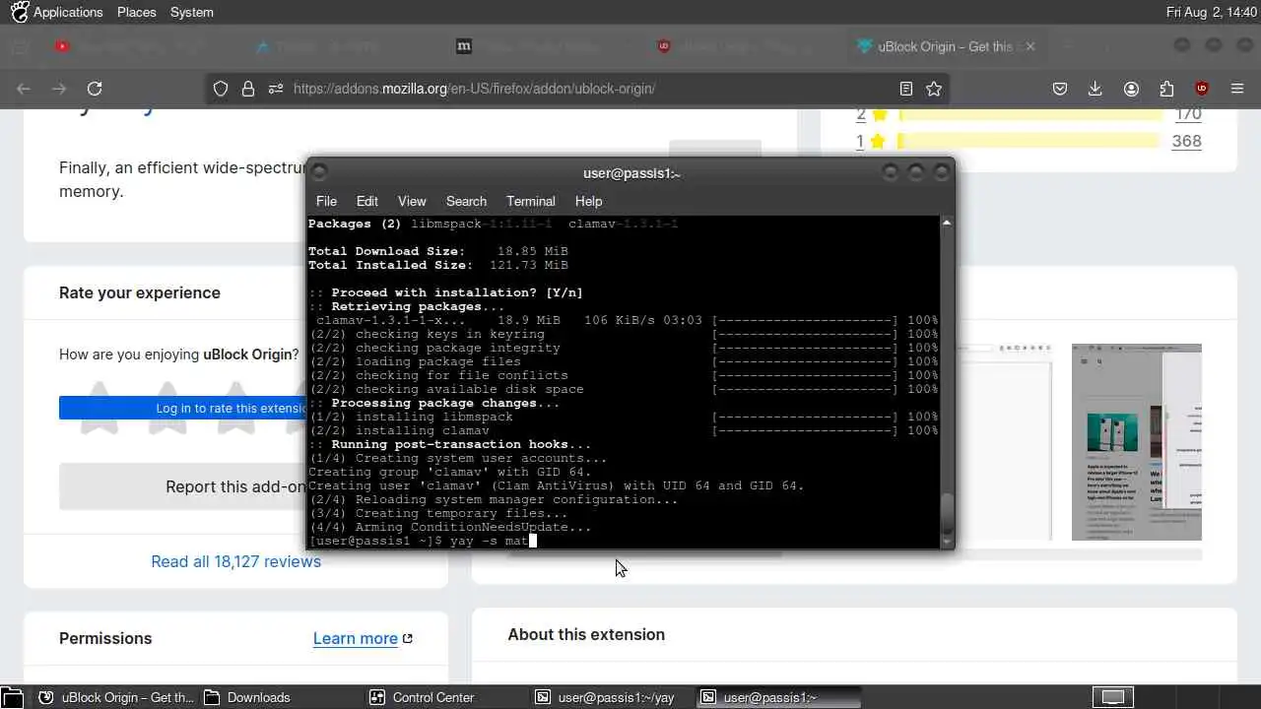Open the terminal Edit menu
Viewport: 1261px width, 709px height.
pyautogui.click(x=367, y=201)
